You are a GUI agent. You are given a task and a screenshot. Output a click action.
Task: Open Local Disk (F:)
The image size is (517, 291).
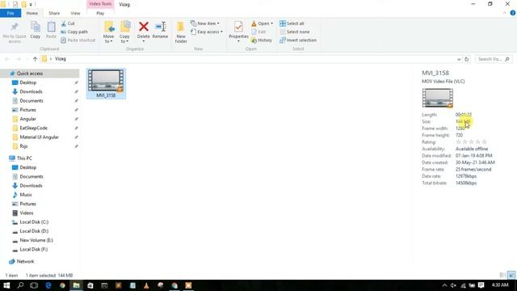34,249
